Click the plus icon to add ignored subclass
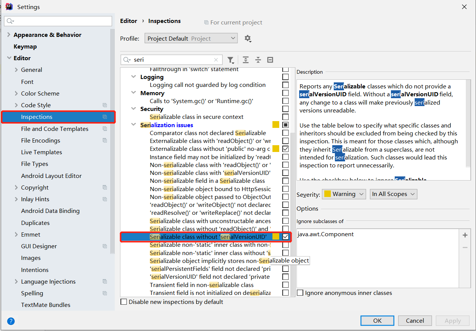The image size is (476, 331). click(465, 235)
